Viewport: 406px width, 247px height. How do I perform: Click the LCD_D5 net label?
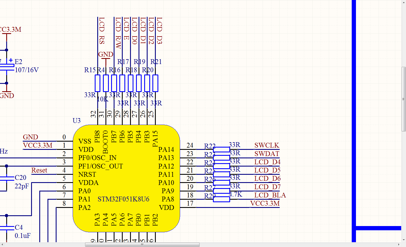(267, 170)
